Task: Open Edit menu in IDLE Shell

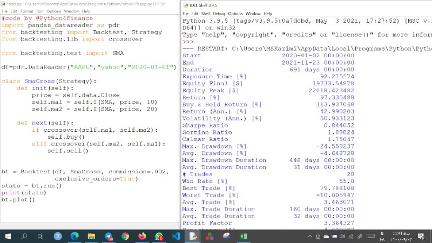Action: pyautogui.click(x=195, y=13)
